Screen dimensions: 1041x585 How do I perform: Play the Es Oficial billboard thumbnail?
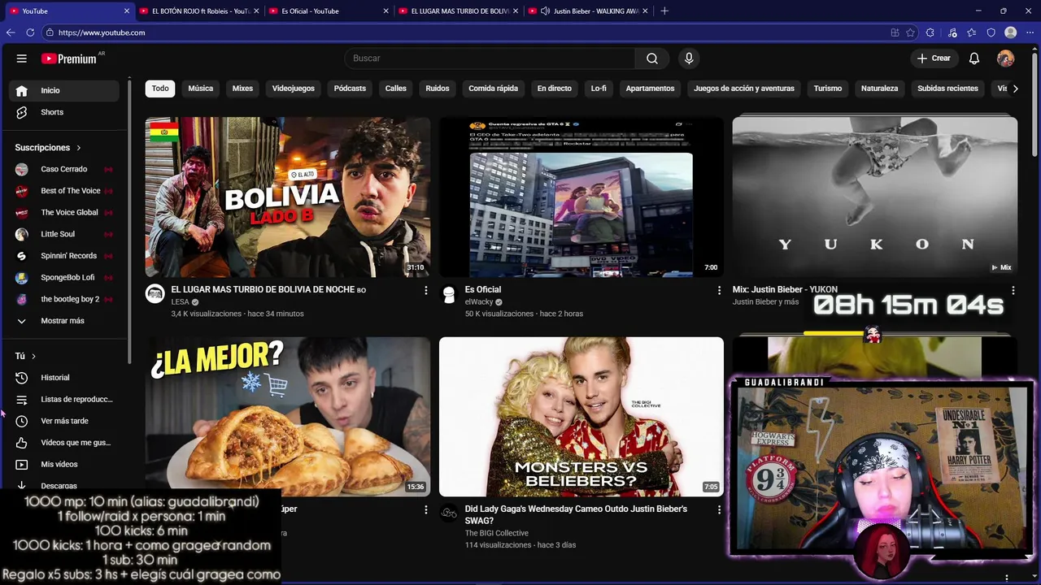tap(581, 197)
